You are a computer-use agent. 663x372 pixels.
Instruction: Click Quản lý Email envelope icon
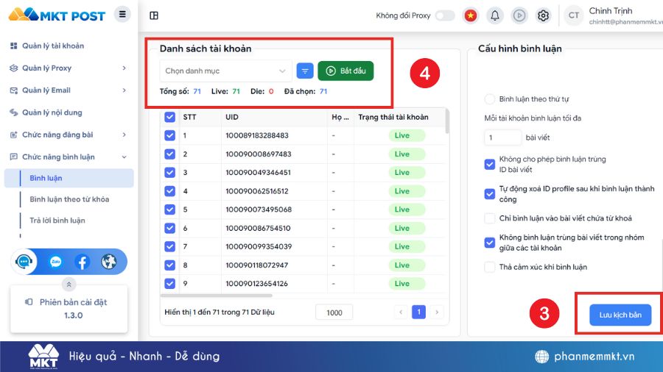click(13, 90)
